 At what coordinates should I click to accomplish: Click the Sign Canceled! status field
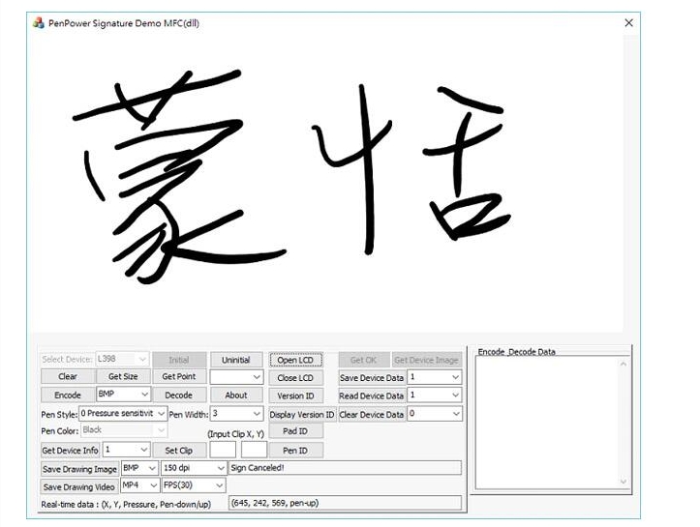pos(345,468)
